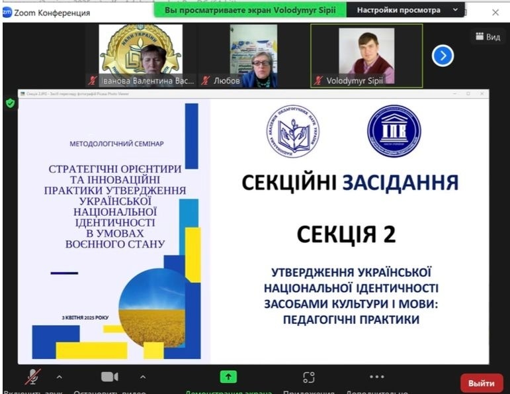This screenshot has width=510, height=394.
Task: Open the Apps icon in the toolbar
Action: 308,377
